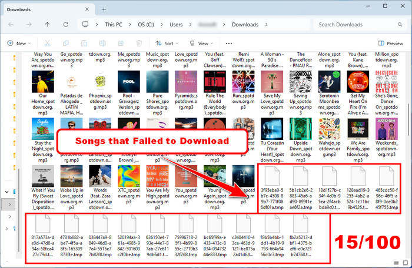Select Saving Up_spotdown.org.mp3 file
The image size is (412, 268).
[301, 93]
